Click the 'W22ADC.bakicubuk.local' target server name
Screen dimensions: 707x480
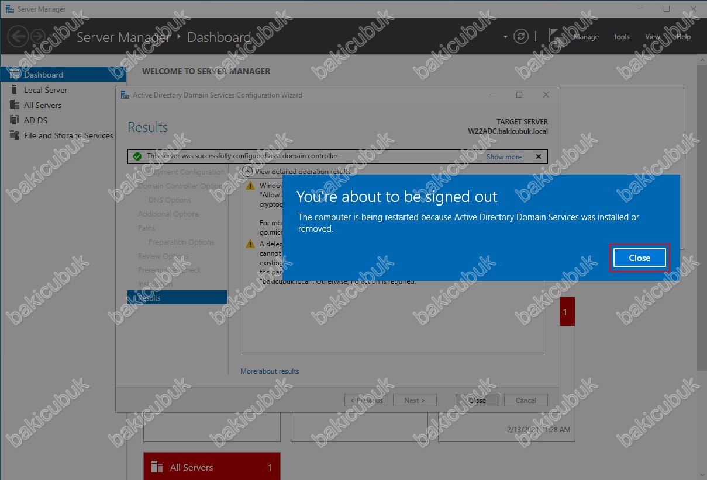pyautogui.click(x=508, y=131)
